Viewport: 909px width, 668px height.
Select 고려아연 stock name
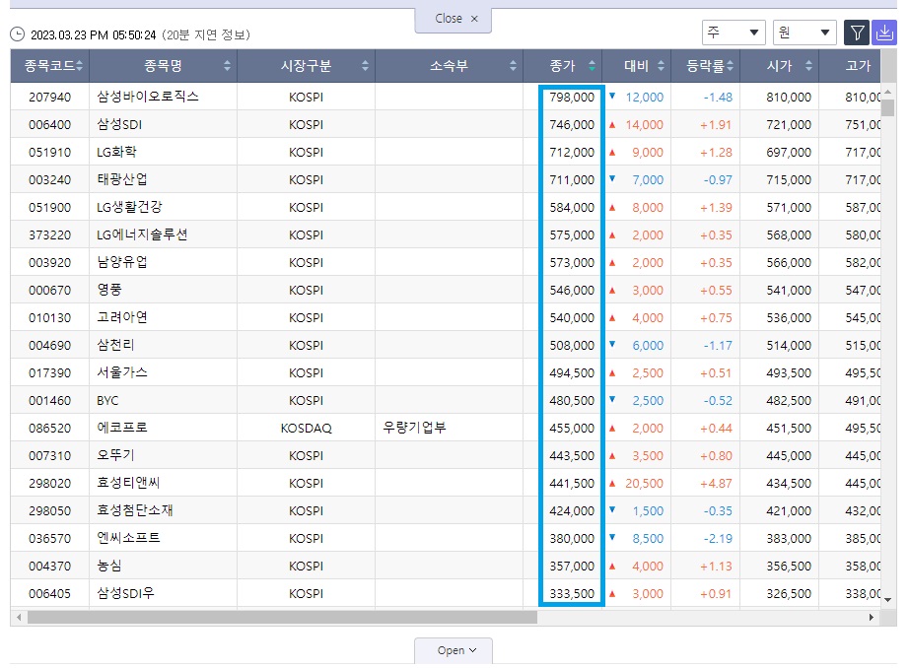pos(121,317)
